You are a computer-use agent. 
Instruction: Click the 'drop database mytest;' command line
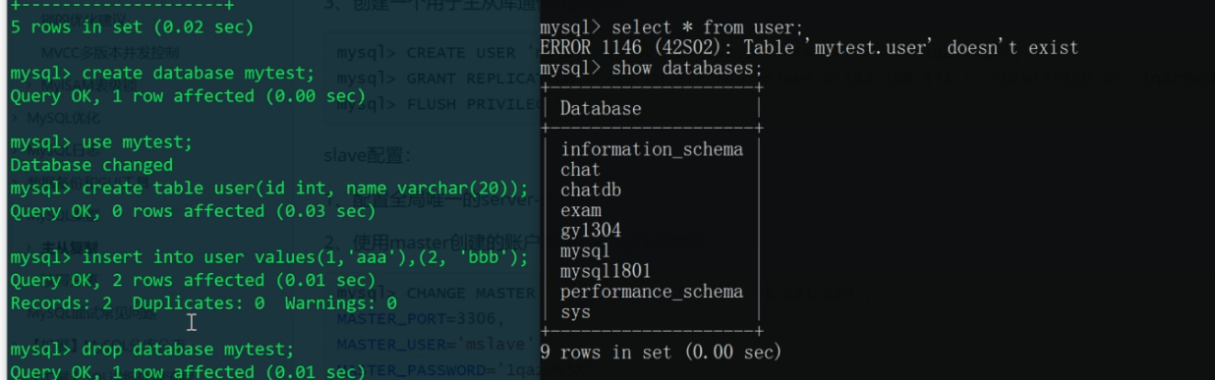coord(151,350)
